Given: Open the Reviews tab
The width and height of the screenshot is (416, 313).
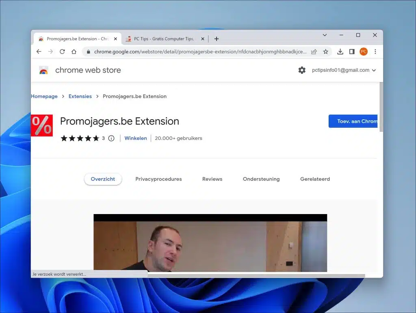Looking at the screenshot, I should pos(212,179).
